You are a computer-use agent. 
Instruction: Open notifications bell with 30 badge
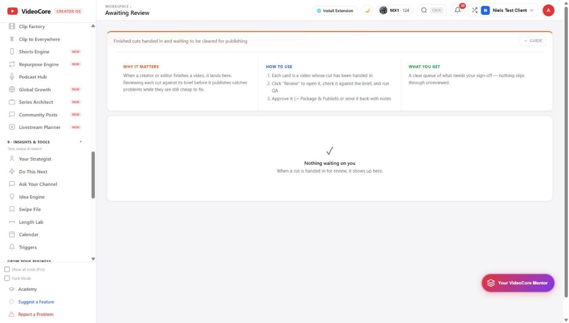pyautogui.click(x=458, y=11)
